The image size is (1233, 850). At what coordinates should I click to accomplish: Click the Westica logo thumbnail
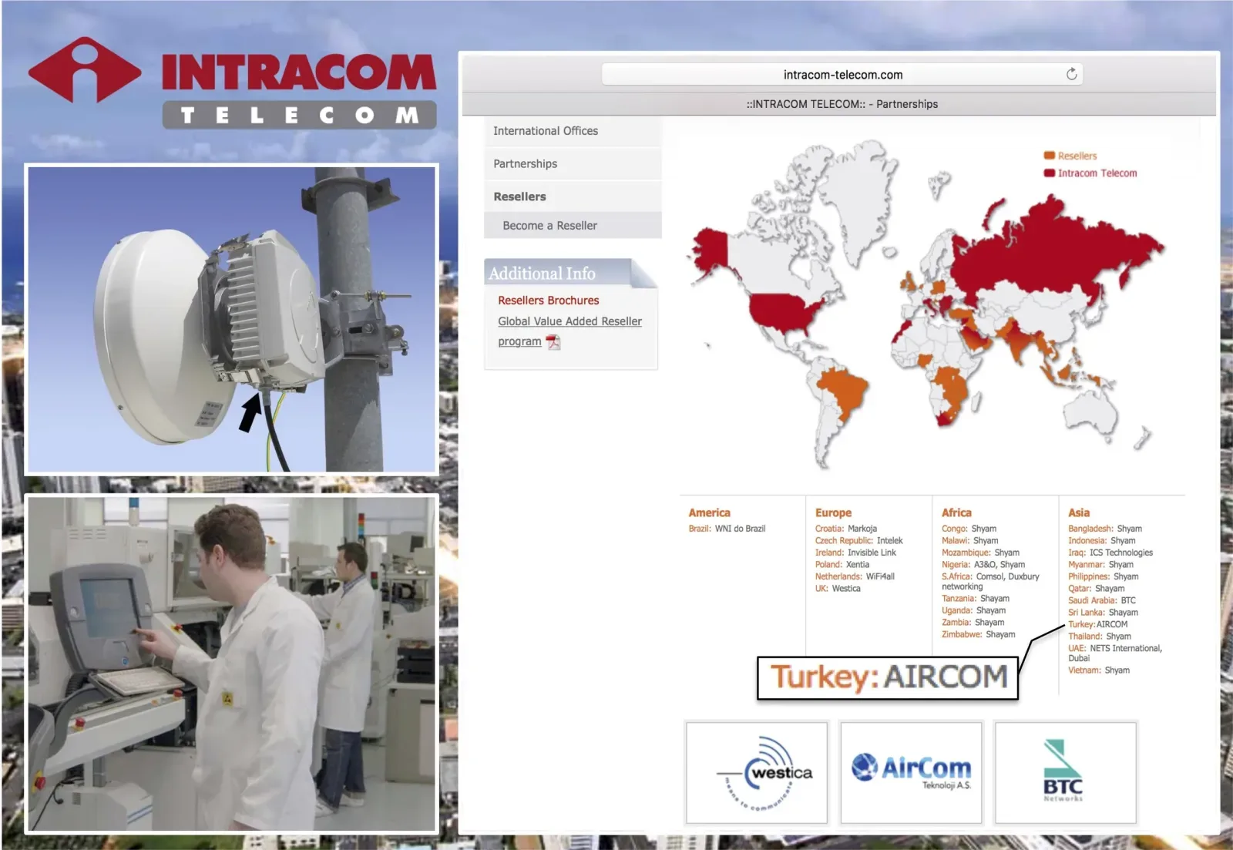click(757, 773)
